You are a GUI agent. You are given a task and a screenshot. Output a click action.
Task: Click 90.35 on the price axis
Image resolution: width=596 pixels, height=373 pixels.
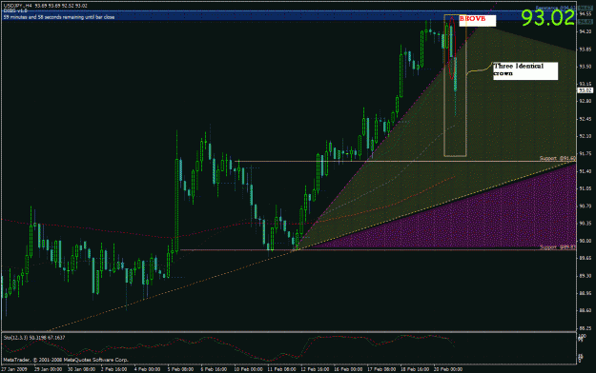[x=585, y=224]
